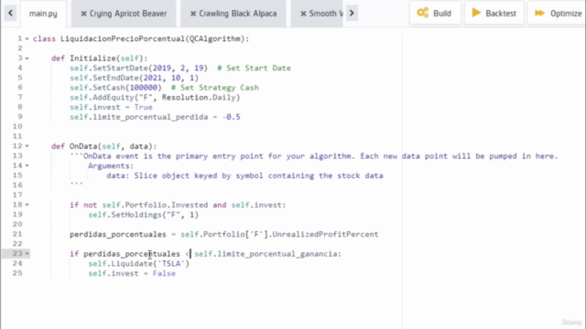Click on the value '-0.5' in line 9
Screen dimensions: 586x329
tap(232, 117)
